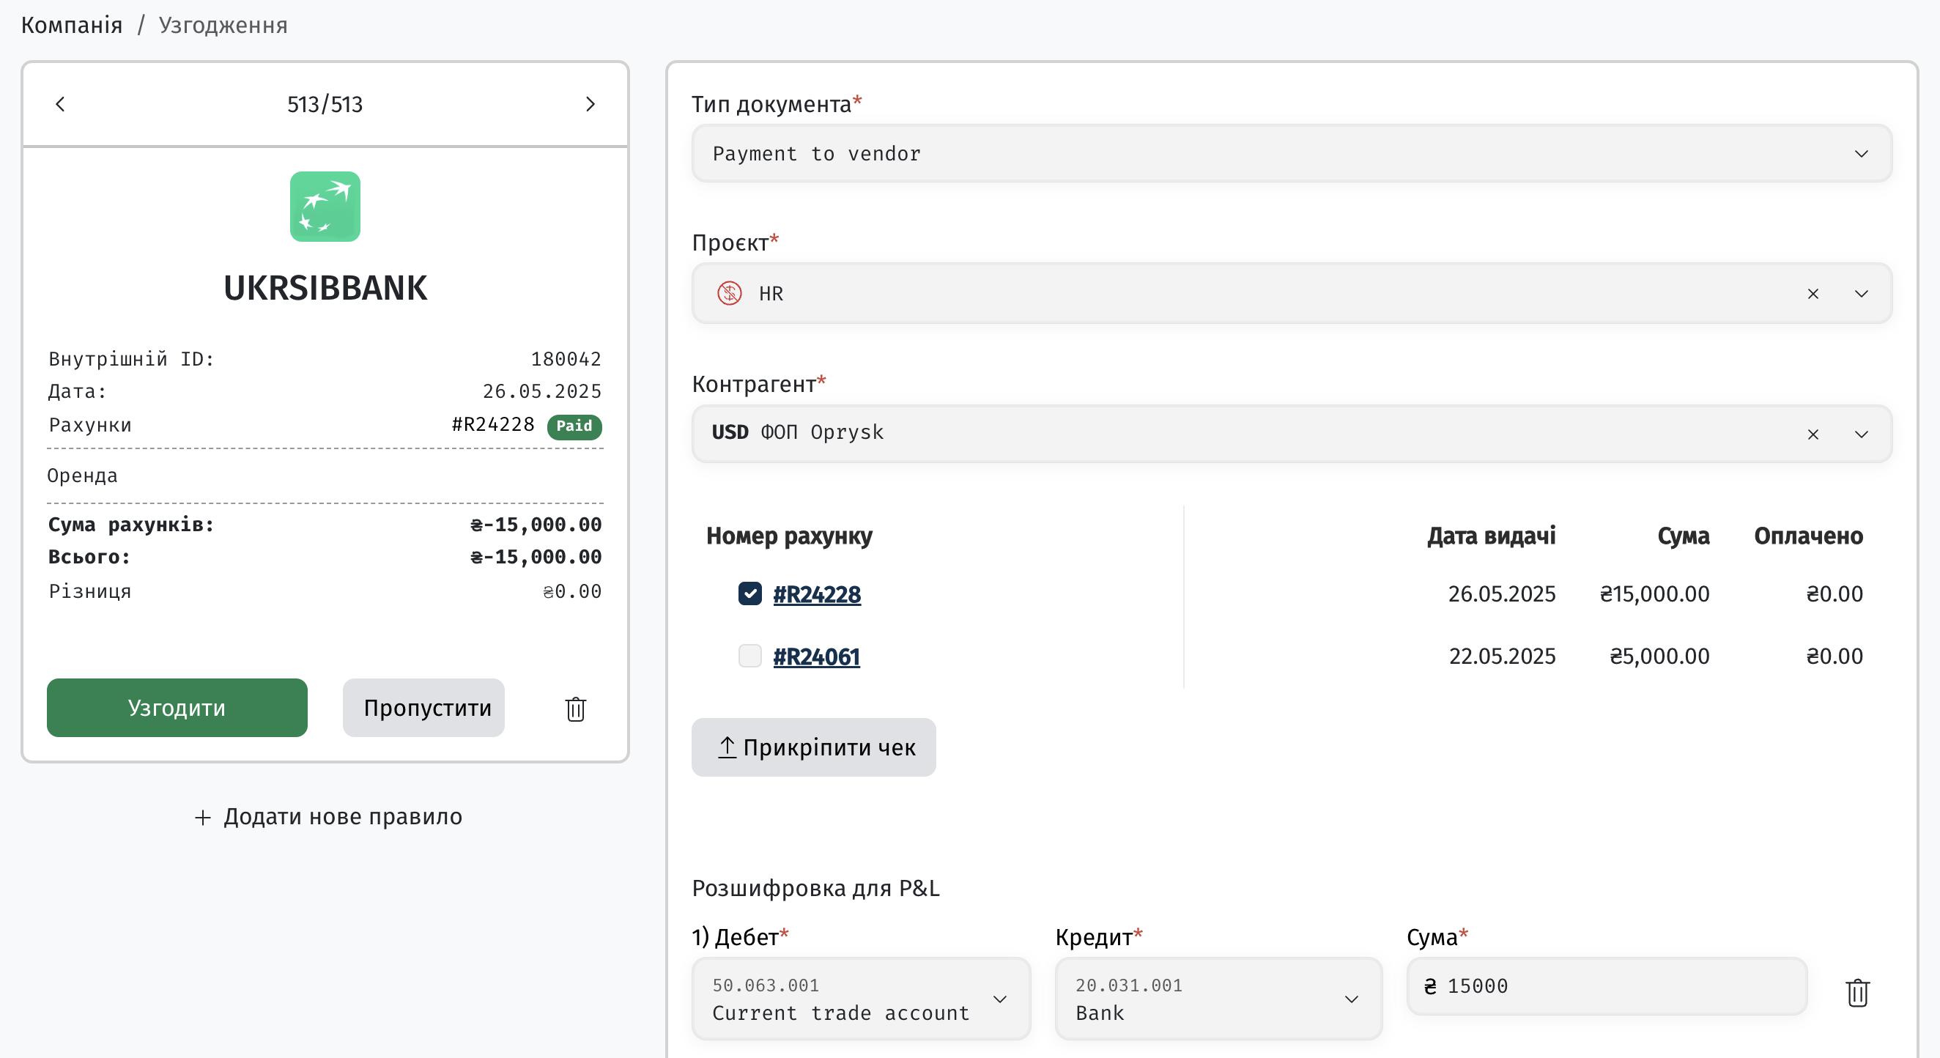Go to next transaction with right chevron

point(590,104)
